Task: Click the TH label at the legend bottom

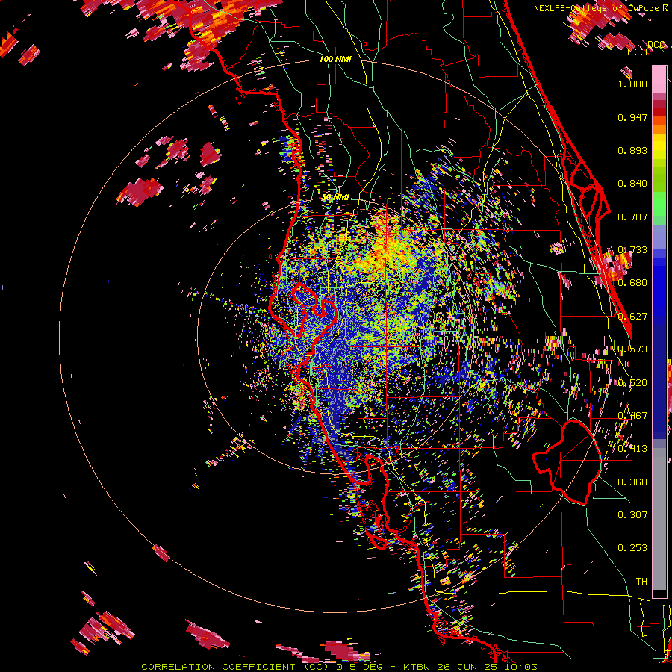Action: pyautogui.click(x=641, y=582)
